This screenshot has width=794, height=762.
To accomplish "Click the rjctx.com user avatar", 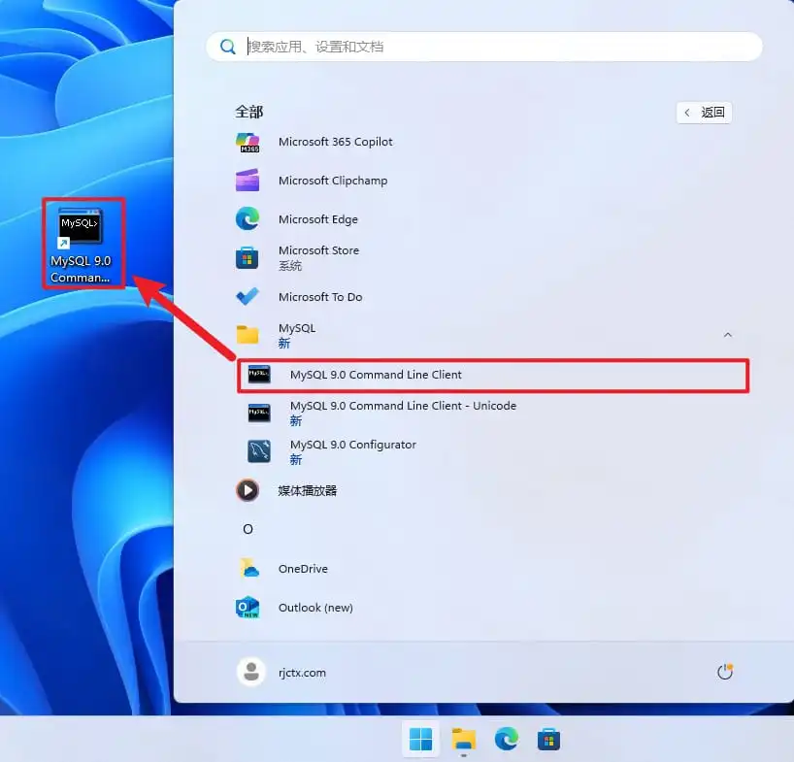I will [251, 672].
